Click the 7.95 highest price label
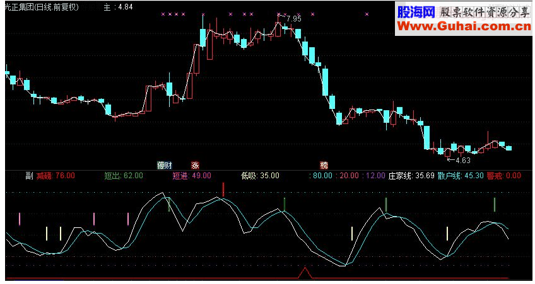Image resolution: width=535 pixels, height=284 pixels. click(x=294, y=19)
